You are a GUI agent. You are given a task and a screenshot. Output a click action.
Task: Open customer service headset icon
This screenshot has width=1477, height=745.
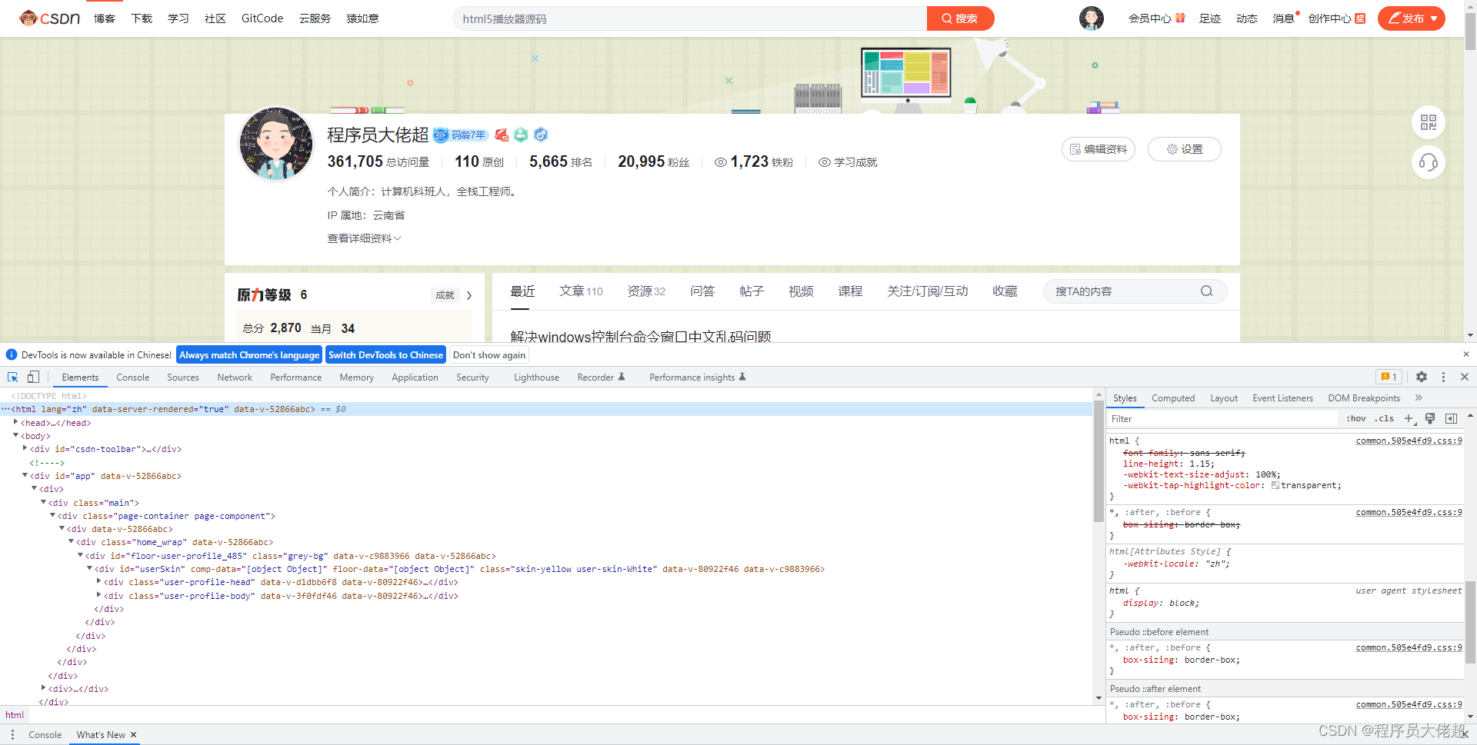[1429, 162]
